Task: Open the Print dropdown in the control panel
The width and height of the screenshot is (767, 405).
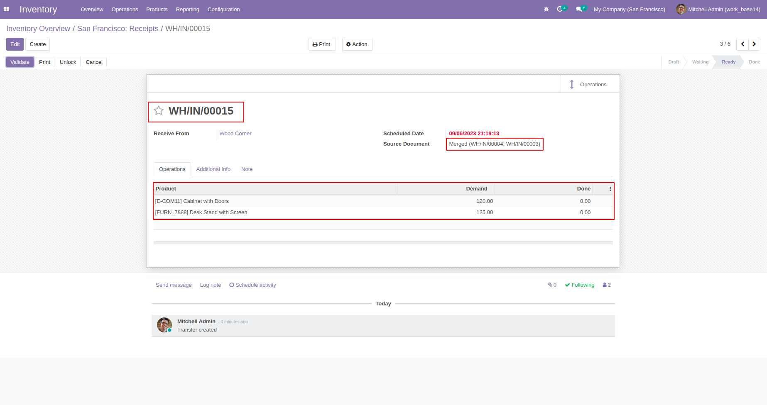Action: click(x=322, y=44)
